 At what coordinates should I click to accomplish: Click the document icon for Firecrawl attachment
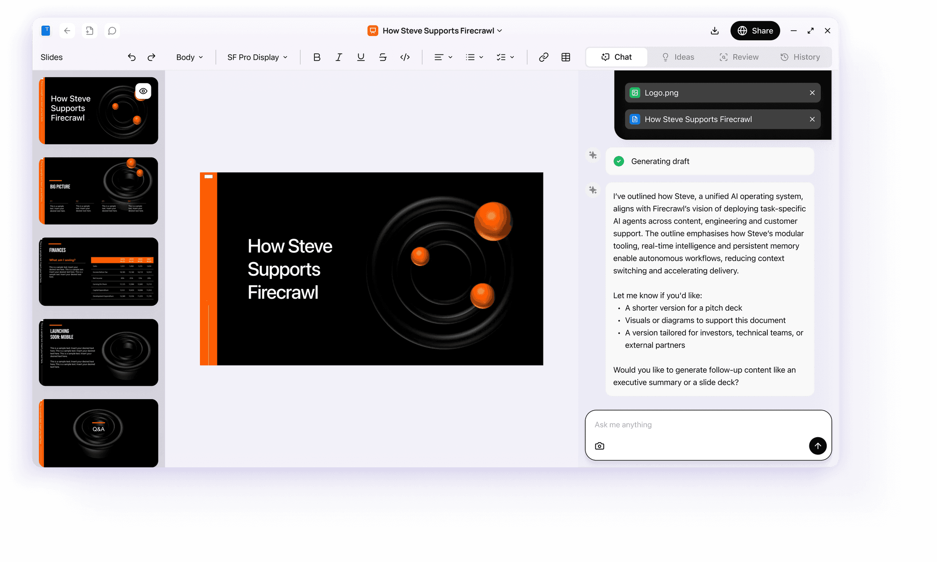click(x=635, y=119)
